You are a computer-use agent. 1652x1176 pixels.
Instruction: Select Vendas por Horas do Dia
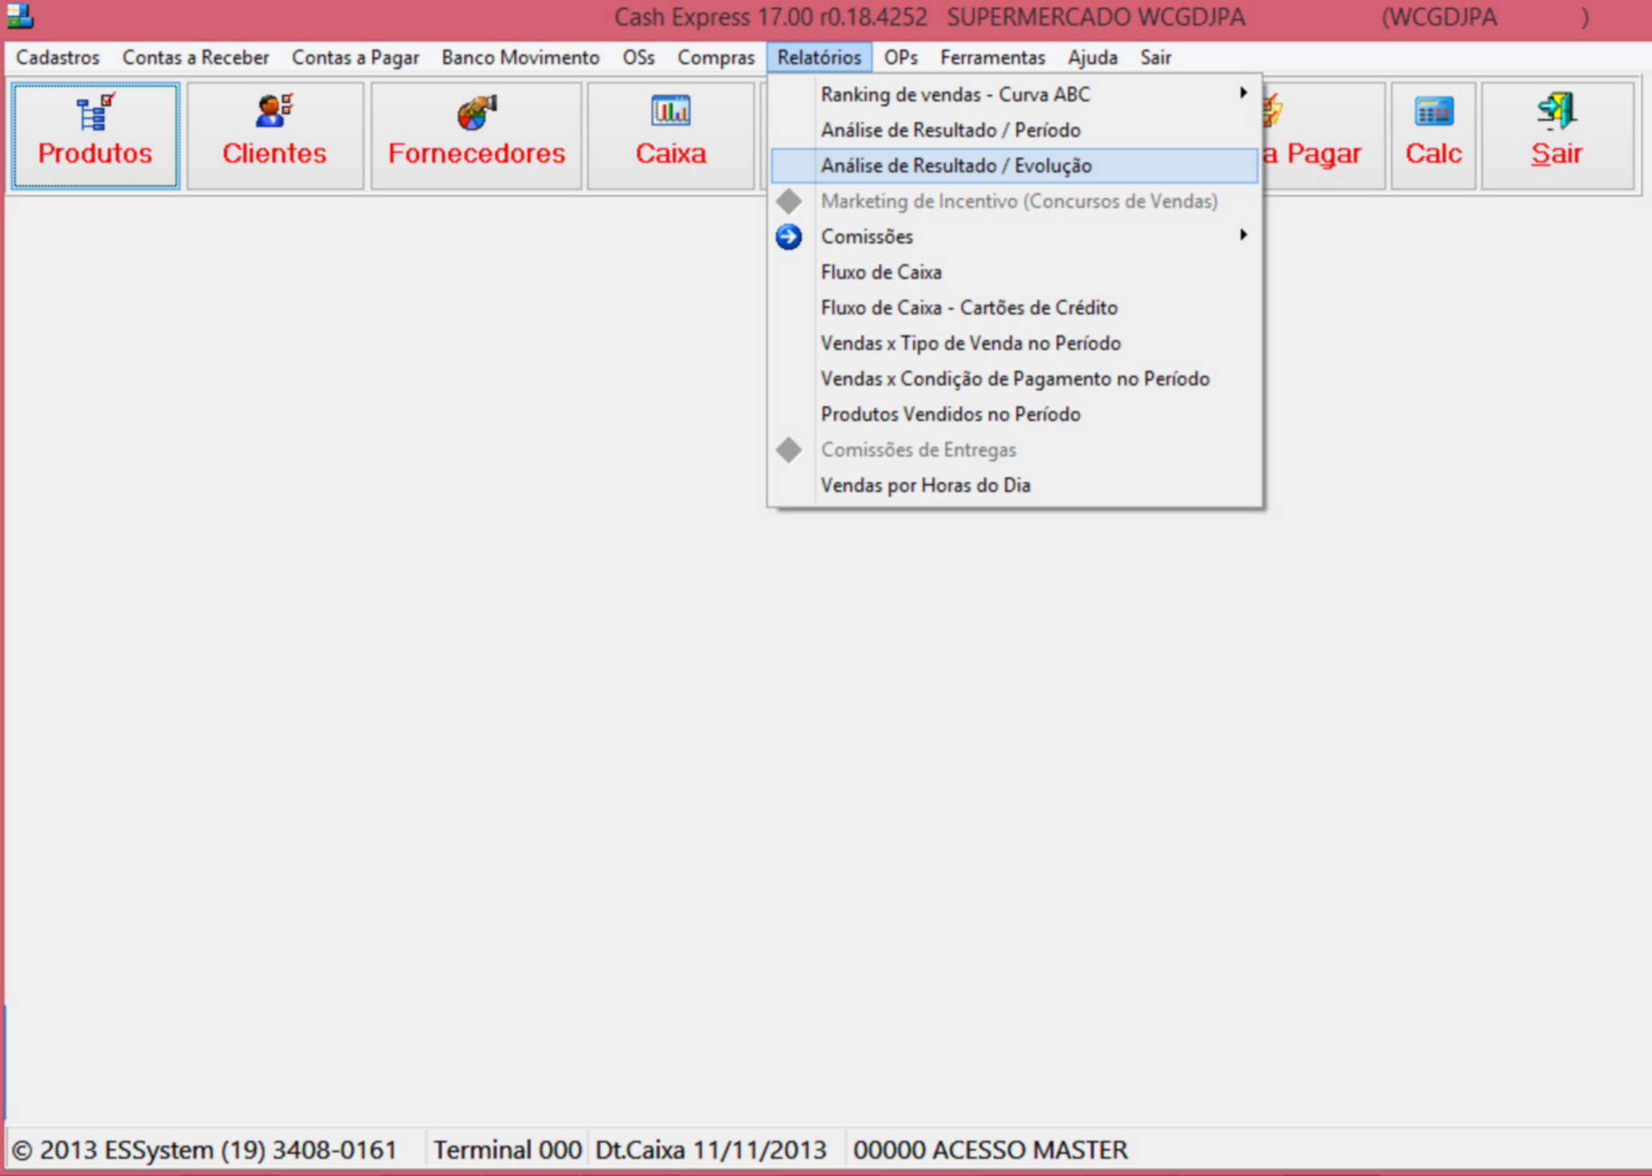925,485
